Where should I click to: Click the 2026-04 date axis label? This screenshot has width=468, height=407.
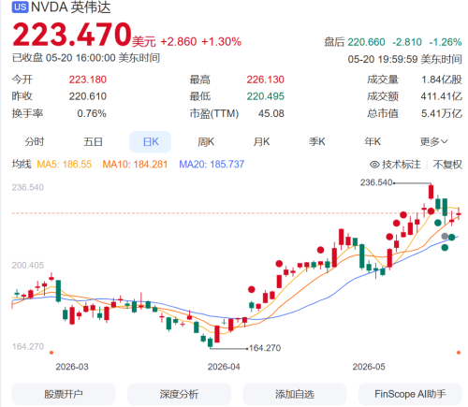click(224, 367)
